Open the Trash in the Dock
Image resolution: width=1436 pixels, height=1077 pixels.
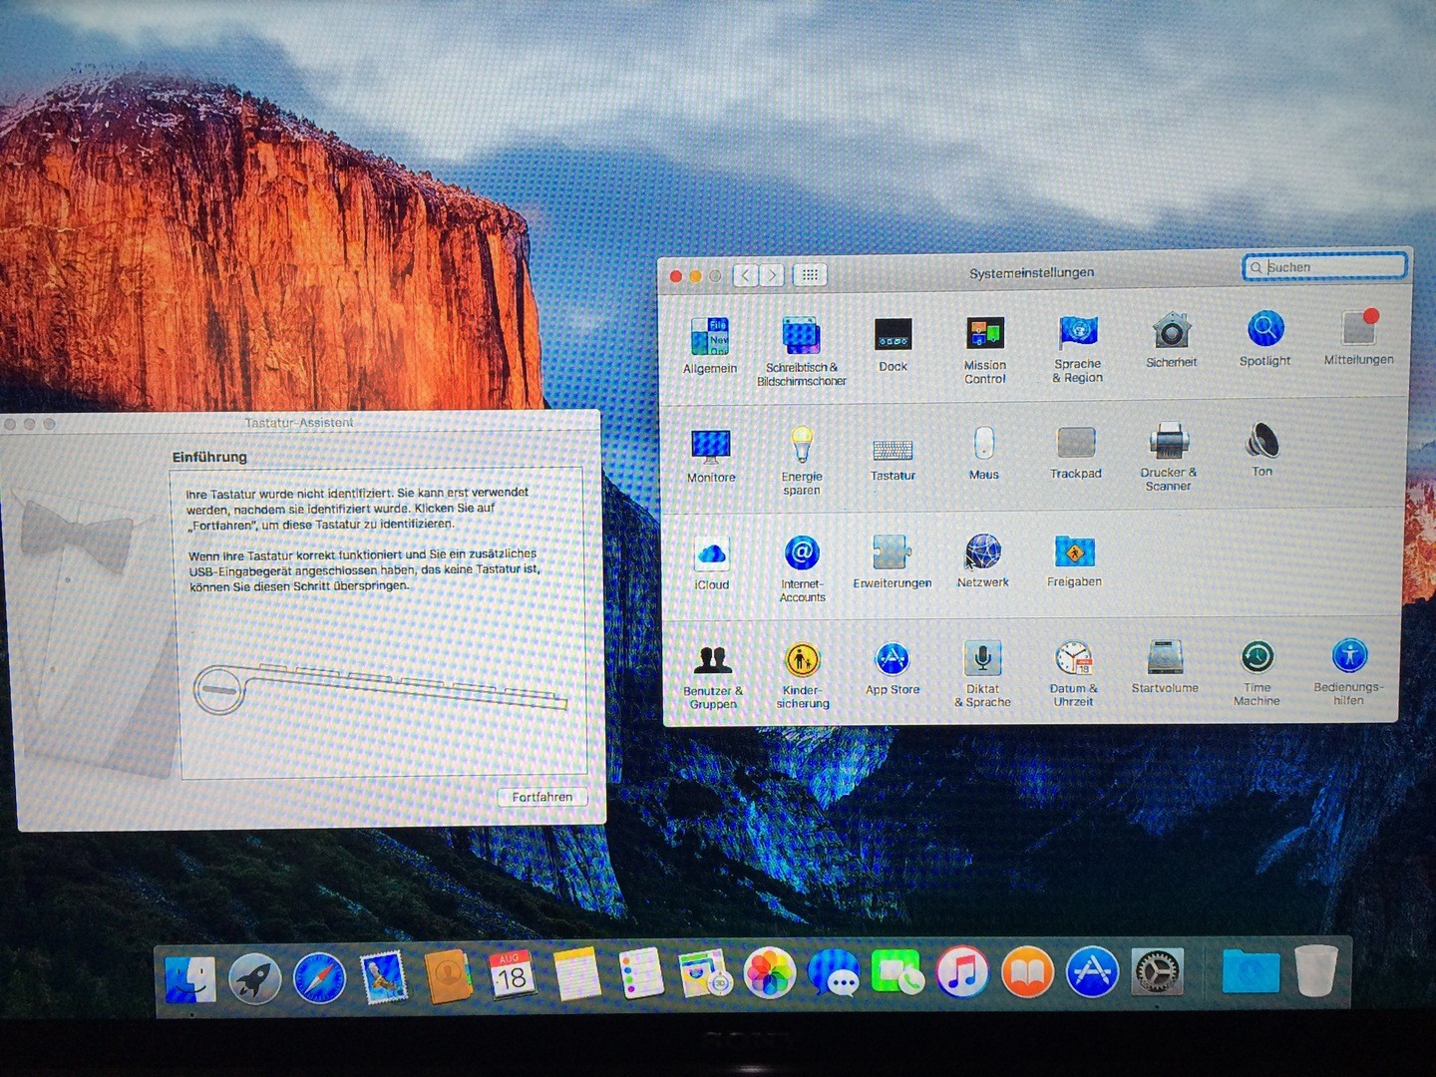pyautogui.click(x=1316, y=971)
